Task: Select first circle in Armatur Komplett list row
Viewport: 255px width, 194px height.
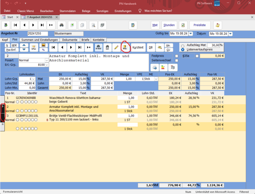Action: [x=18, y=111]
